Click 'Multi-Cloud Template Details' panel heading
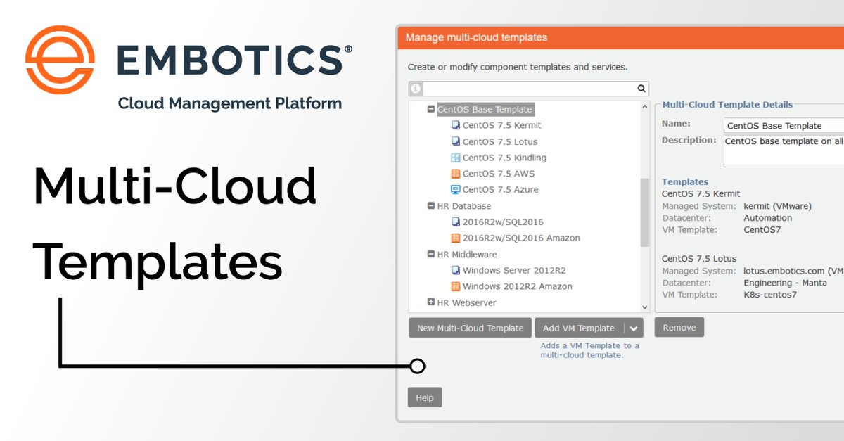Image resolution: width=844 pixels, height=441 pixels. coord(727,105)
